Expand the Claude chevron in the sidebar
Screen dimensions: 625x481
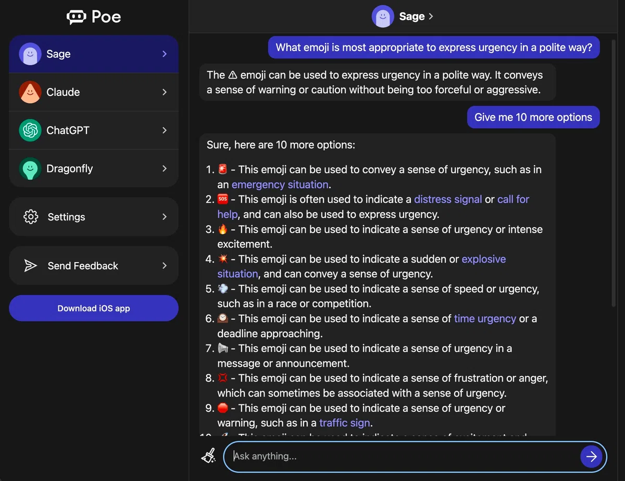coord(165,92)
